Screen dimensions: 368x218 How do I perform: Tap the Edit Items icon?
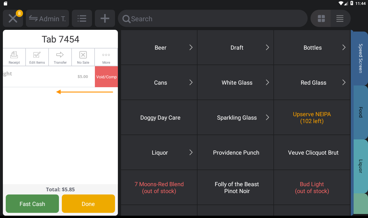[37, 57]
